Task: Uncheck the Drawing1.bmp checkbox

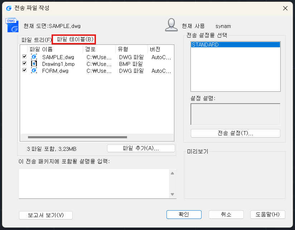Action: click(x=24, y=63)
